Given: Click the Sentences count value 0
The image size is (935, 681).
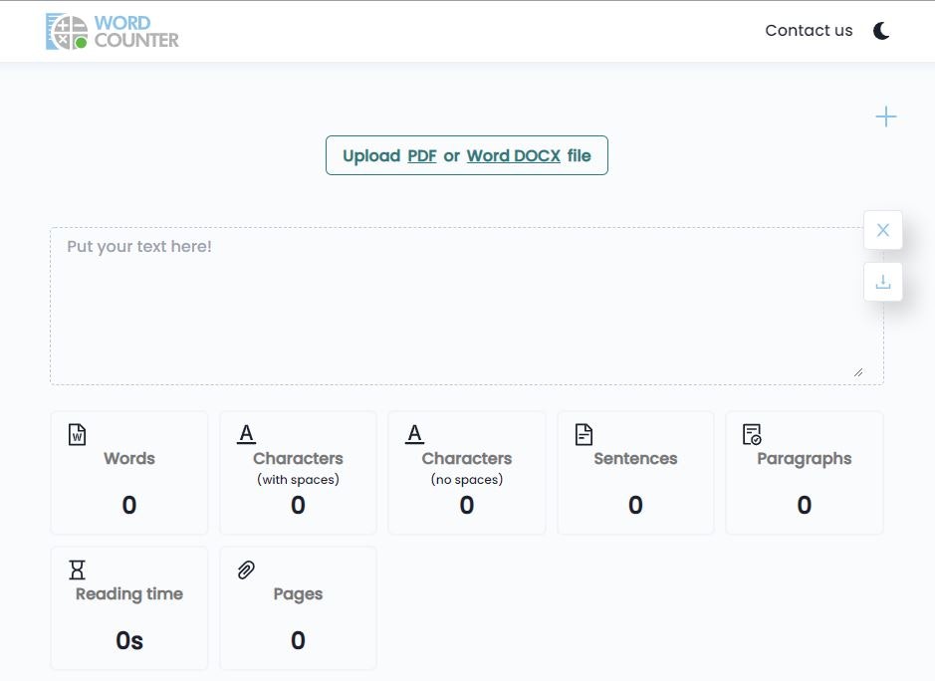Looking at the screenshot, I should (635, 505).
